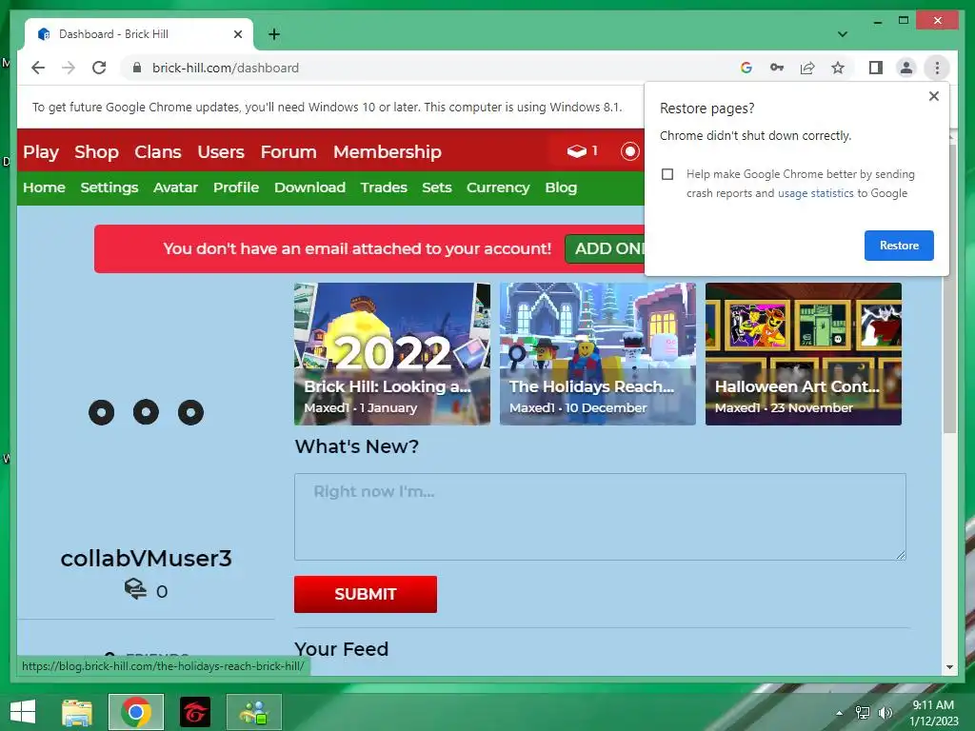975x731 pixels.
Task: Open the Chrome three-dot menu
Action: point(937,68)
